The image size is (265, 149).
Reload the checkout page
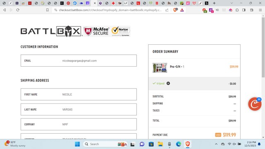[x=18, y=10]
